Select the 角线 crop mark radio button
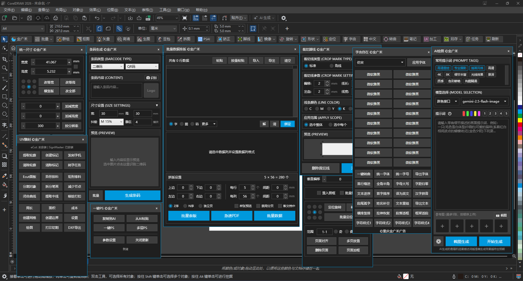This screenshot has width=523, height=281. pos(332,66)
